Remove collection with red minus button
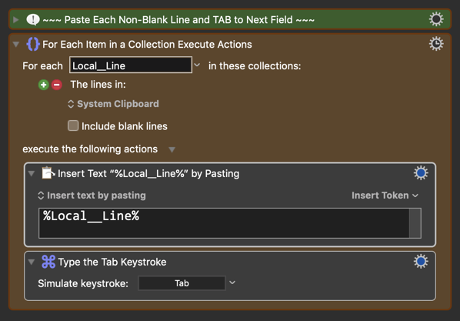 tap(57, 85)
